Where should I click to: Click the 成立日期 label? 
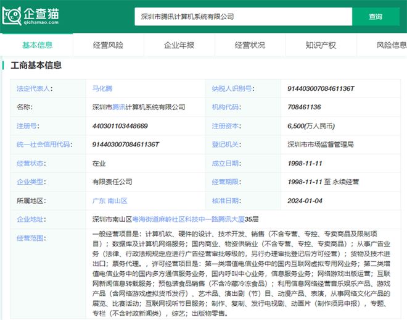point(226,164)
